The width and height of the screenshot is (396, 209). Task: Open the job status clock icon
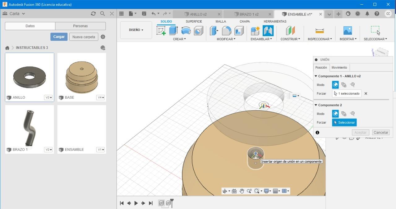click(x=358, y=14)
